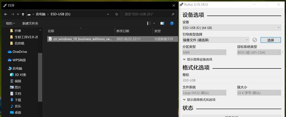This screenshot has width=286, height=117.
Task: Expand 显示高级设备选项 in Rufus
Action: [198, 59]
